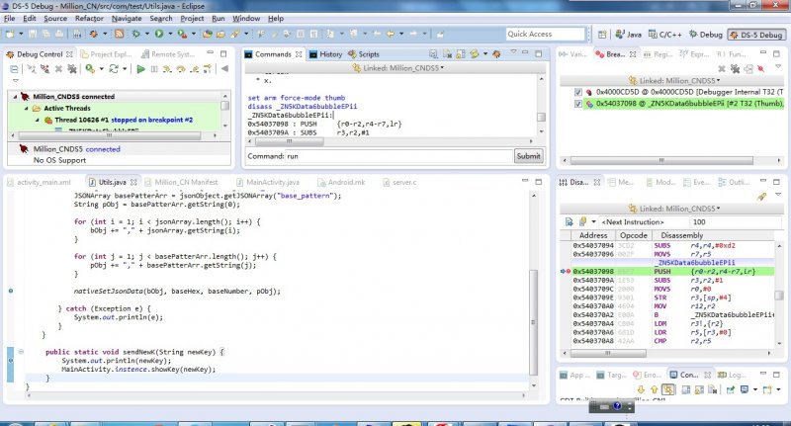791x426 pixels.
Task: Disable the 0x54037098 breakpoint checkbox
Action: (580, 103)
